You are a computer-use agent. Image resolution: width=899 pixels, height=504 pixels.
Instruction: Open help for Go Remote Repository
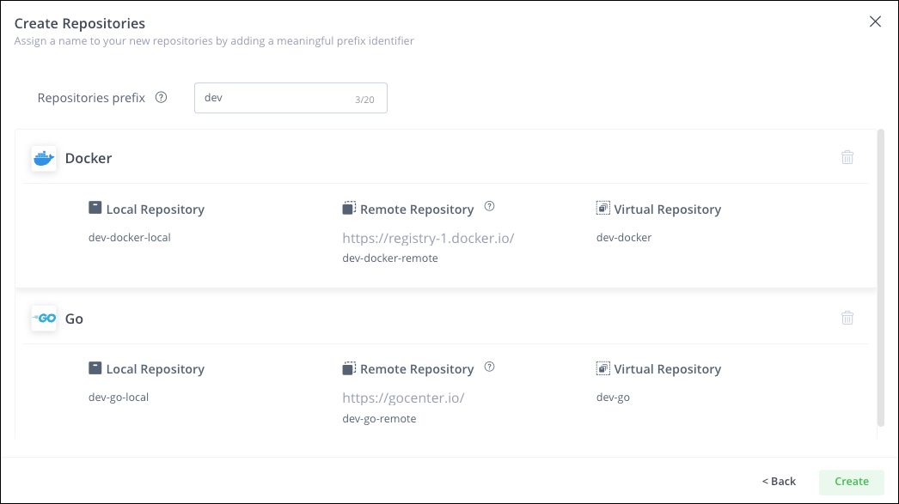pos(489,366)
